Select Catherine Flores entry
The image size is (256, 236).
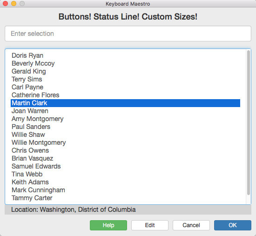coord(125,95)
